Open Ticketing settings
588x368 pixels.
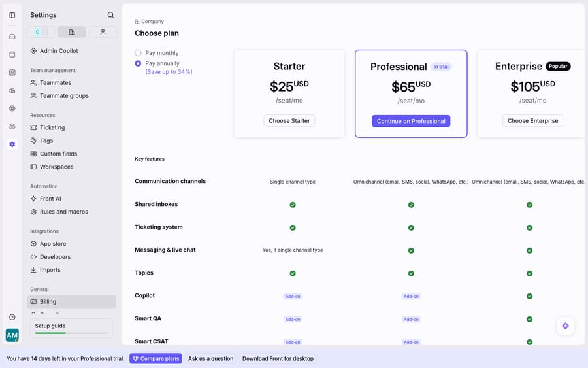(x=71, y=127)
